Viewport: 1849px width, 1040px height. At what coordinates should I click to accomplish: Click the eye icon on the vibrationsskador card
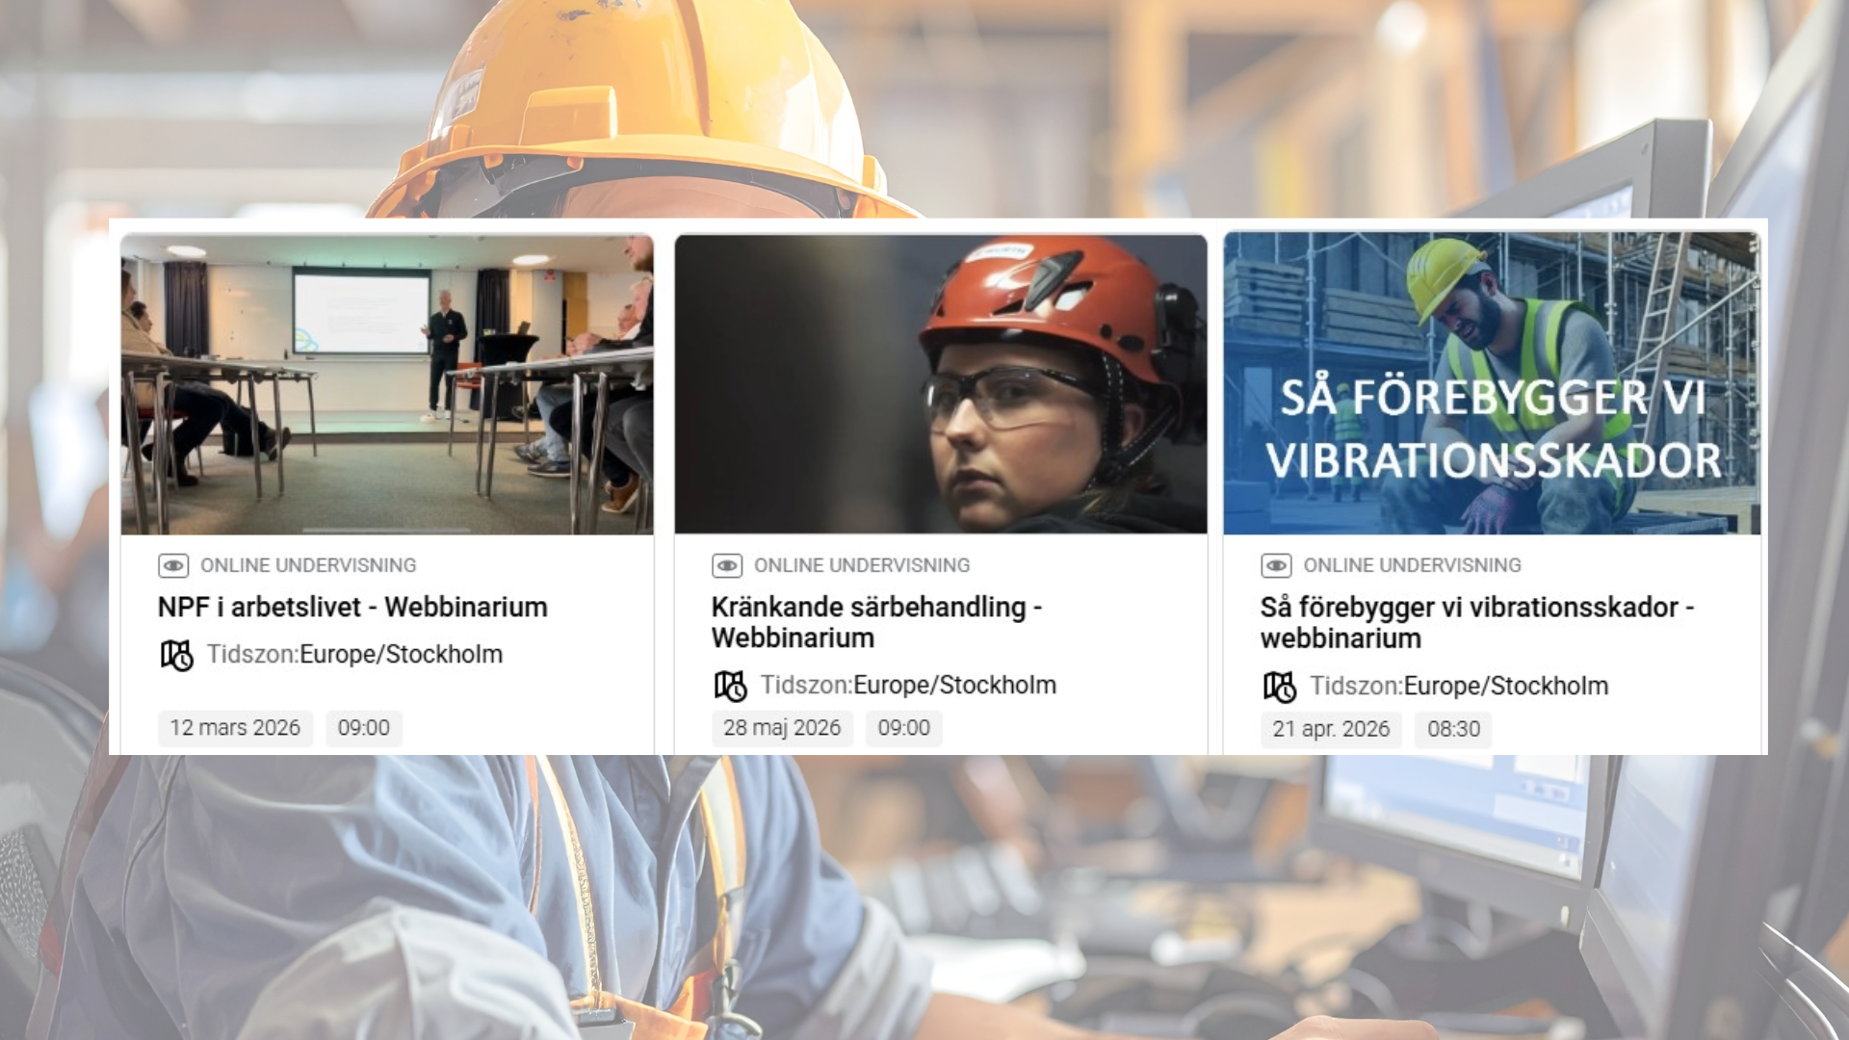click(1276, 565)
